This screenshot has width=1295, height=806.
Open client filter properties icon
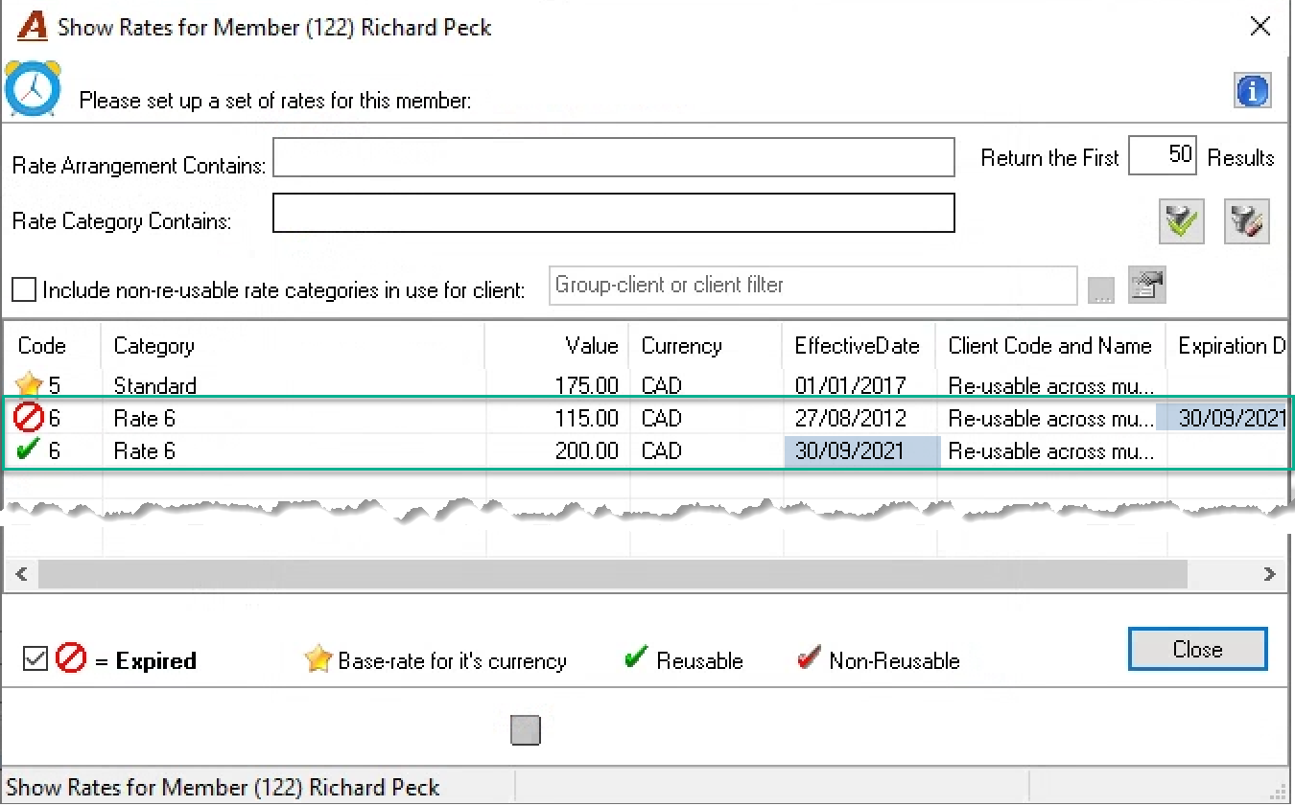tap(1146, 286)
